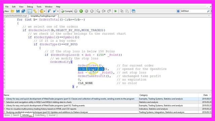This screenshot has width=215, height=121.
Task: Click the page with ruler icon
Action: (127, 11)
